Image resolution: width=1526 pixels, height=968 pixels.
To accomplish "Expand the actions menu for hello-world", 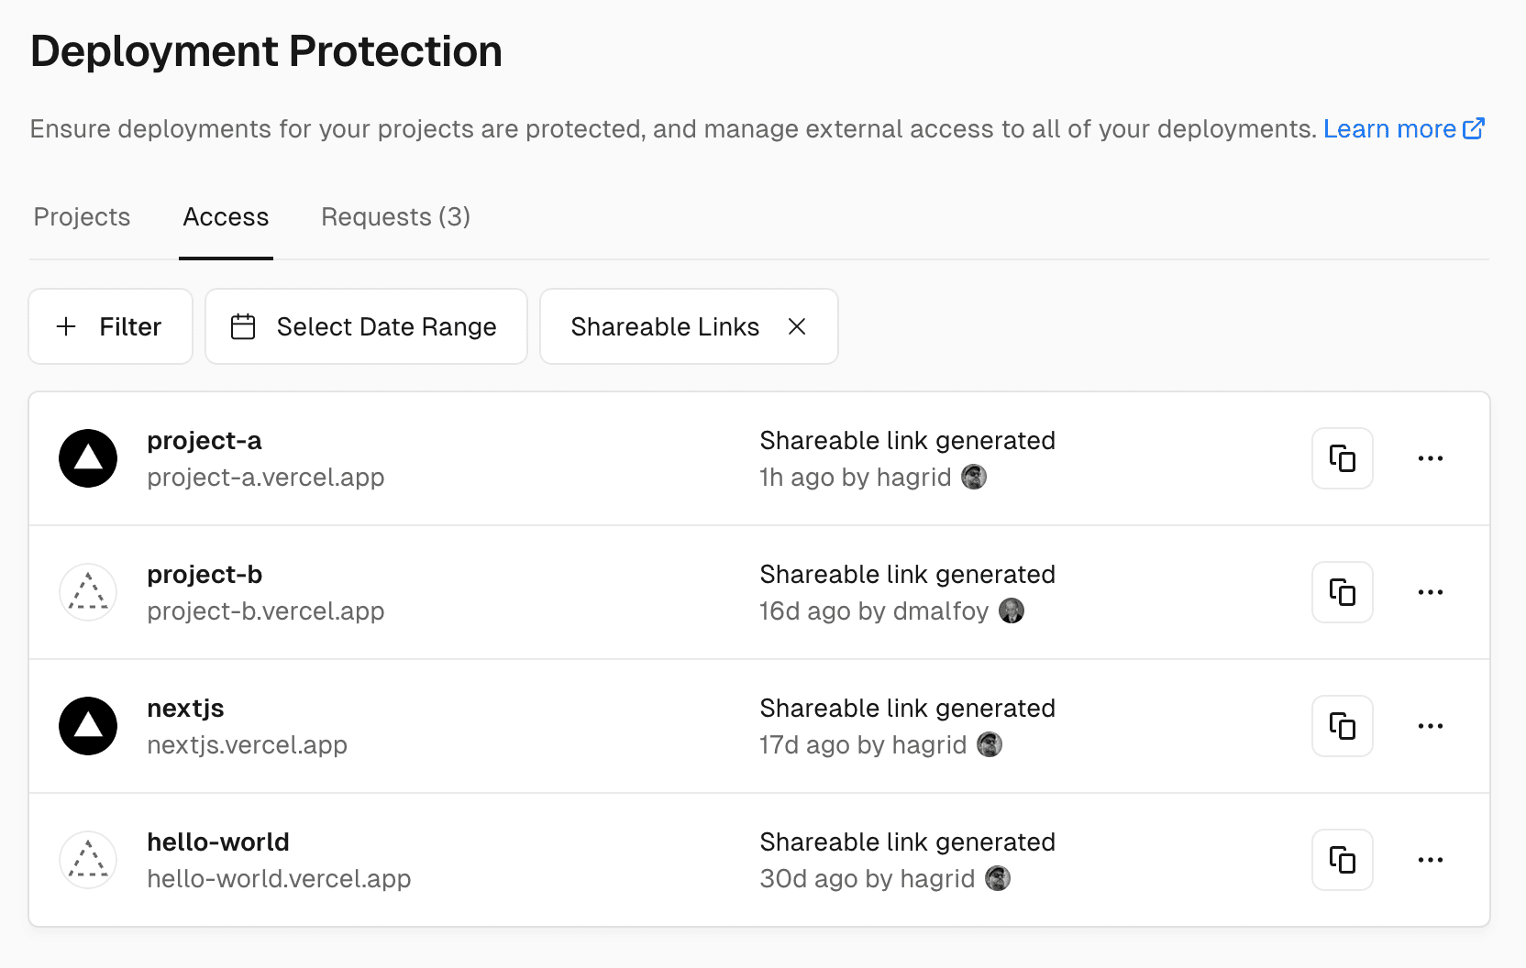I will point(1430,860).
